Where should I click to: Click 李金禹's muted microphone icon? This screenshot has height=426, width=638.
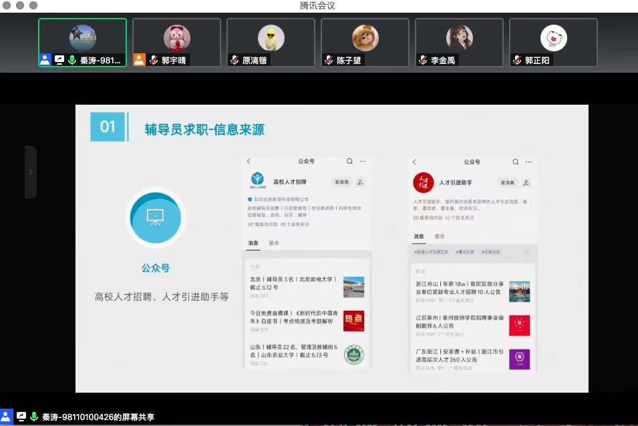pos(423,60)
